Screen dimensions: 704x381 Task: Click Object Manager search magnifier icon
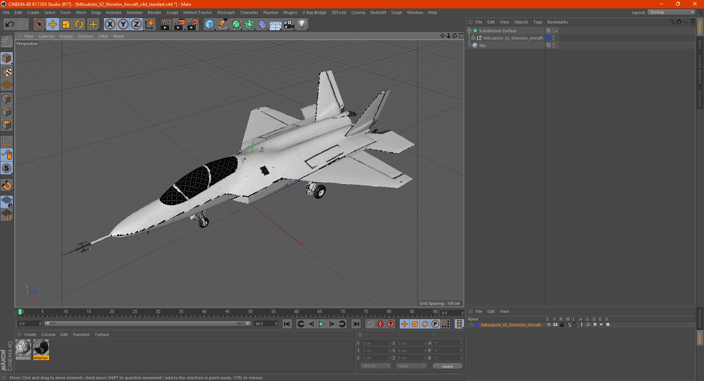point(672,22)
